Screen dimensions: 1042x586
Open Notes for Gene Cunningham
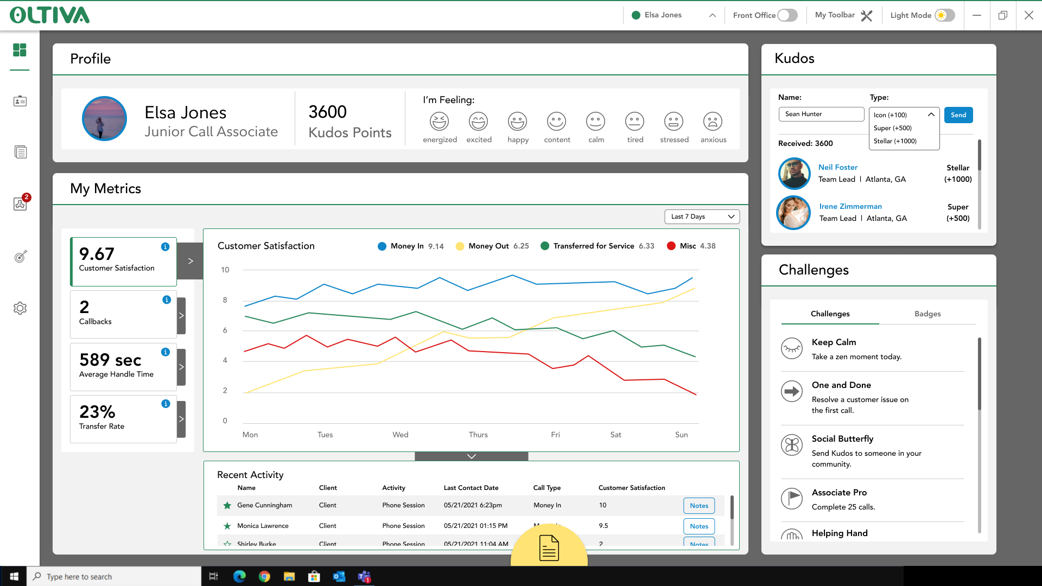click(x=699, y=506)
